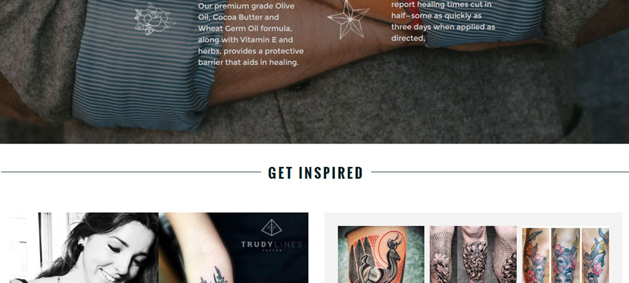Screen dimensions: 629x283
Task: Click the rose line-art icon
Action: pos(155,18)
